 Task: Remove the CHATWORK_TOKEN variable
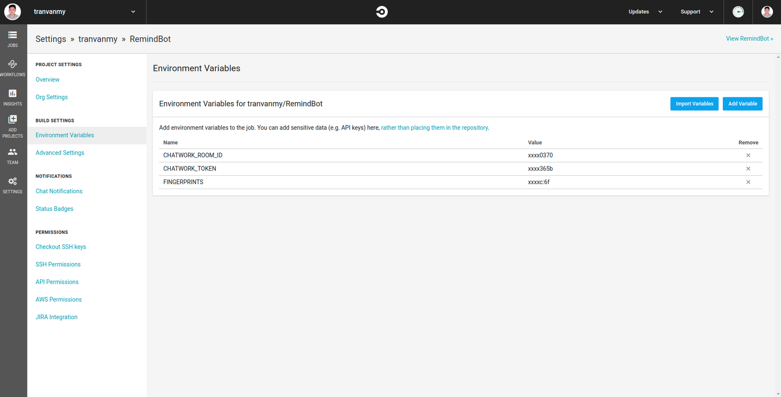click(x=748, y=169)
